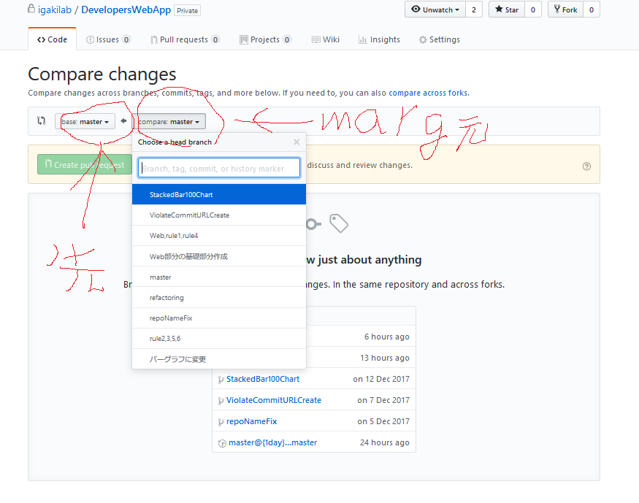Click the '6 hours ago' timestamp
The width and height of the screenshot is (639, 503).
[387, 337]
